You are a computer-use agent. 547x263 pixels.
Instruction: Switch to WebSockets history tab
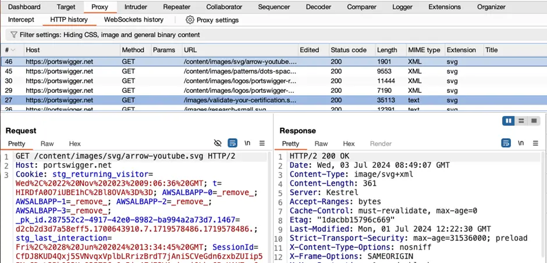[x=133, y=20]
